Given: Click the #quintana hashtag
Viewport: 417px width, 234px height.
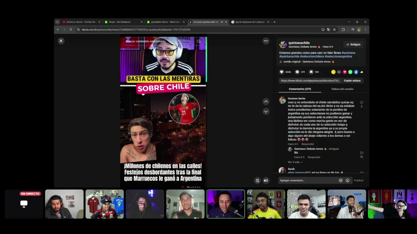Looking at the screenshot, I should coord(349,53).
